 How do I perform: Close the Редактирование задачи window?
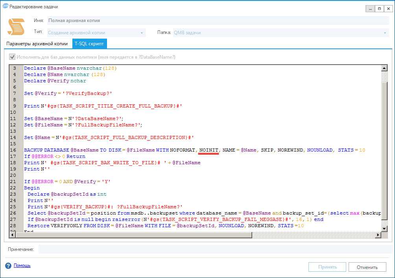click(388, 9)
